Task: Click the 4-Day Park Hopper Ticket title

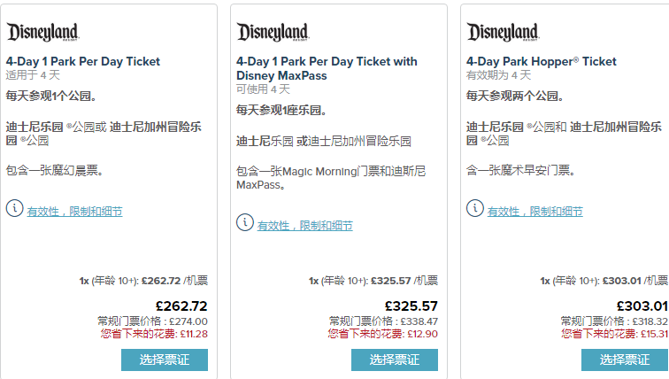Action: click(x=541, y=62)
